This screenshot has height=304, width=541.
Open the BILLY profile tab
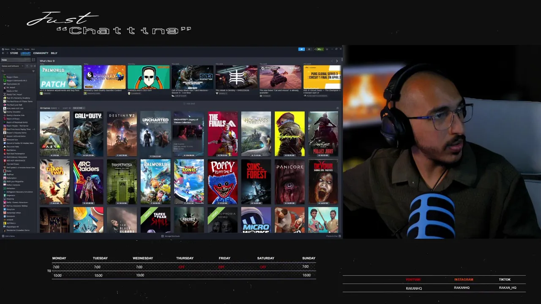pos(54,53)
